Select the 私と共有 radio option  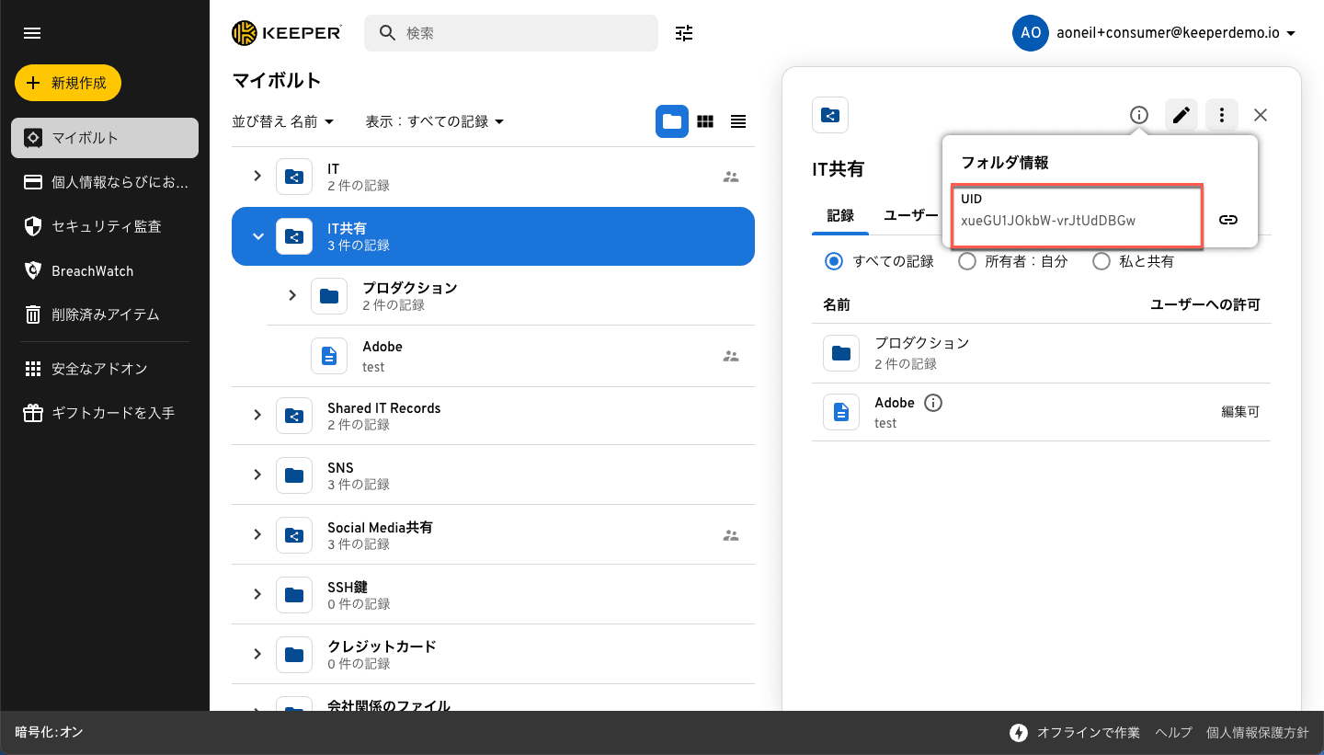(x=1101, y=261)
